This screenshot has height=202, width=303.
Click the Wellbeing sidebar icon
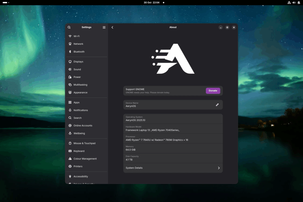tap(70, 133)
